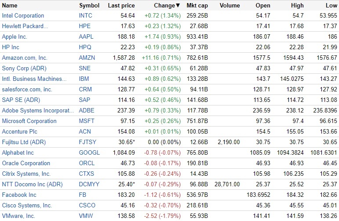Click the High column header
The image size is (339, 221).
click(297, 6)
